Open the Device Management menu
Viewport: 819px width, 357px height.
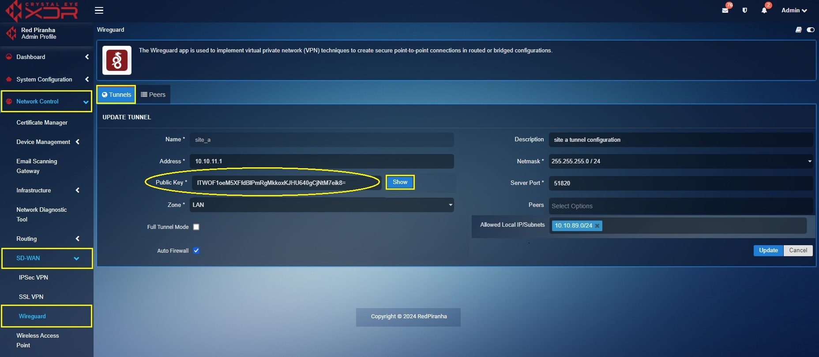pos(43,142)
